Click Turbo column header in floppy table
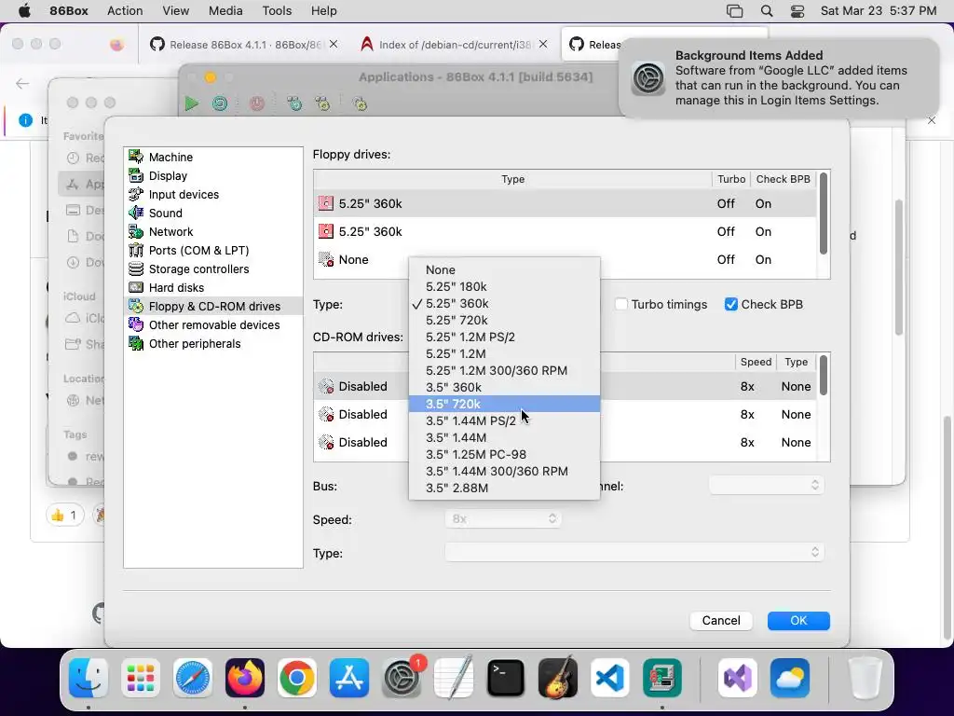This screenshot has height=716, width=954. point(730,179)
